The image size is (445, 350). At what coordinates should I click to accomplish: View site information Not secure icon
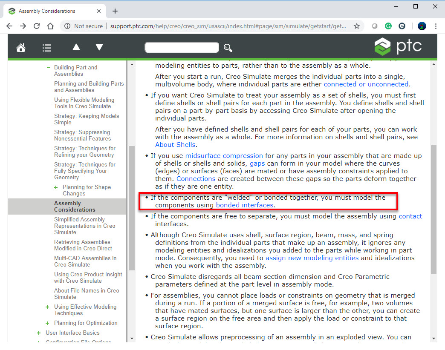[x=67, y=26]
